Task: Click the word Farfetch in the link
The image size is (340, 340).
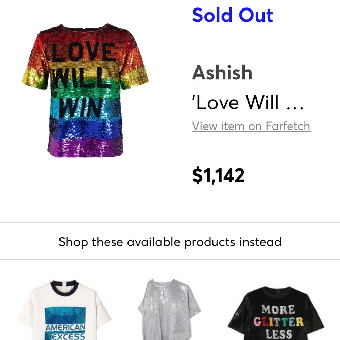Action: (x=288, y=126)
